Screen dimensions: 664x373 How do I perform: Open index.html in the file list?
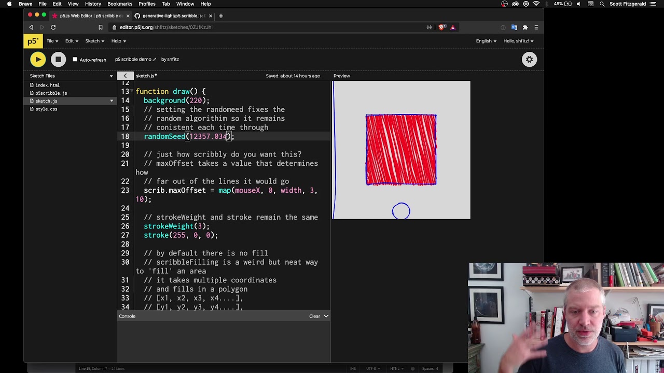(x=47, y=85)
